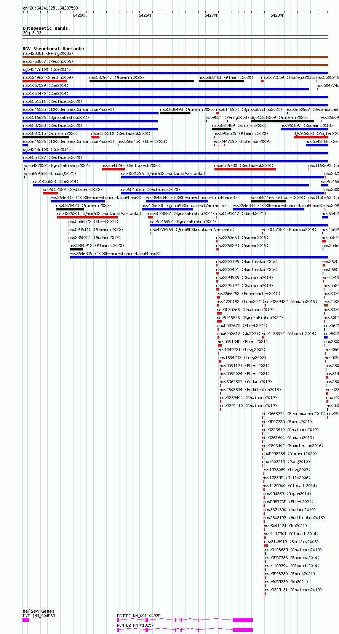Screen dimensions: 339x634
Task: Select the nsv5868461 (Almarri2020) label
Action: tap(226, 77)
